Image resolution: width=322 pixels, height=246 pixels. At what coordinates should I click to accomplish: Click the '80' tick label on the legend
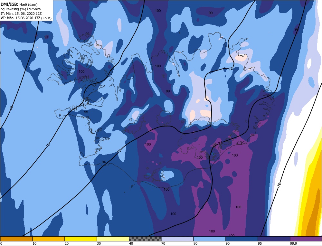tap(195, 243)
